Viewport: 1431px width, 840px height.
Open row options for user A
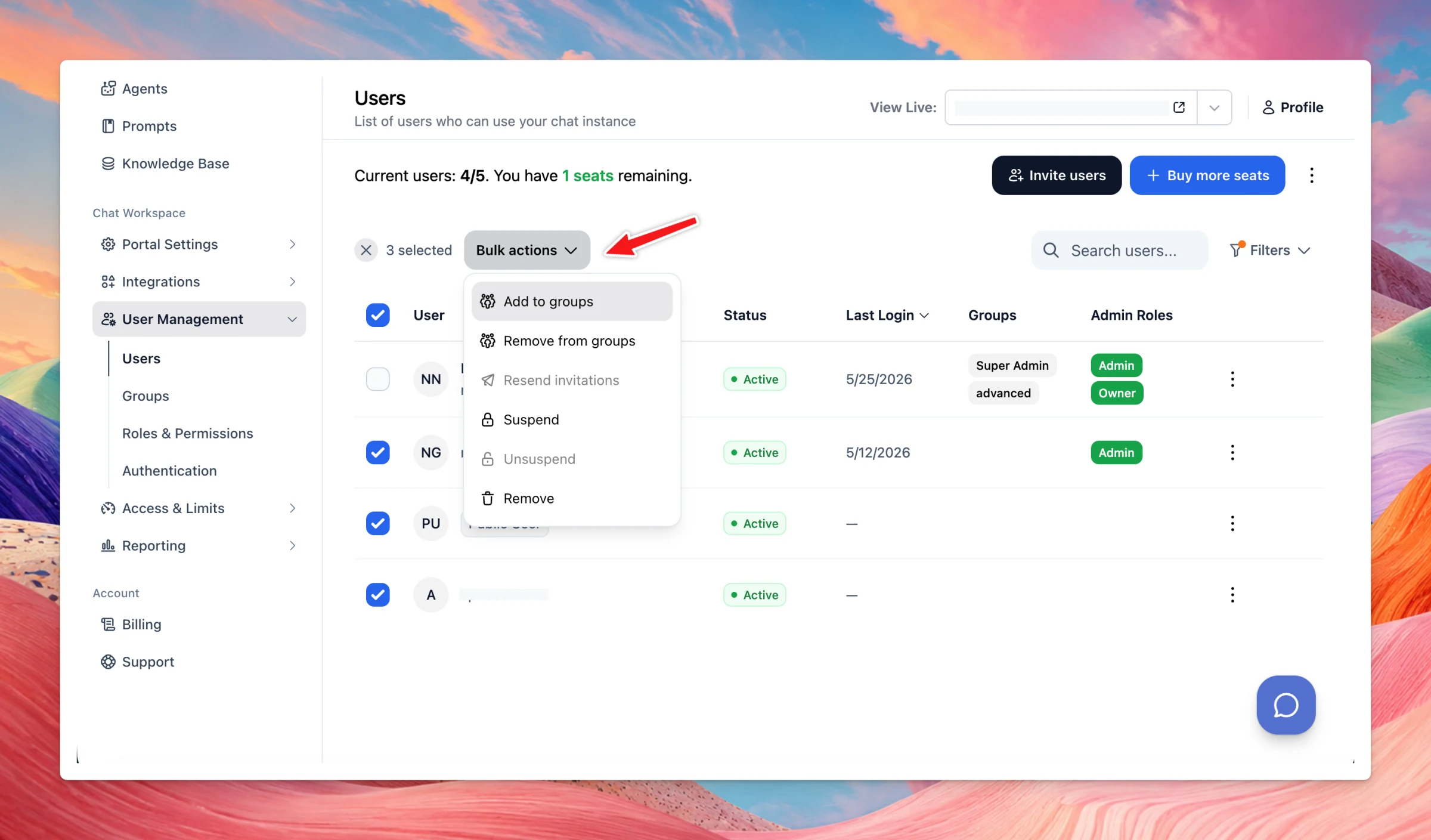click(1232, 595)
